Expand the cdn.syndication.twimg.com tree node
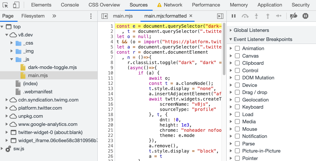Viewport: 316px width, 161px height. click(x=7, y=100)
